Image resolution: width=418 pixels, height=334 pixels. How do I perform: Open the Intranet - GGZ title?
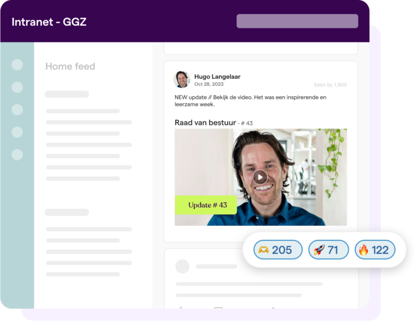tap(49, 22)
